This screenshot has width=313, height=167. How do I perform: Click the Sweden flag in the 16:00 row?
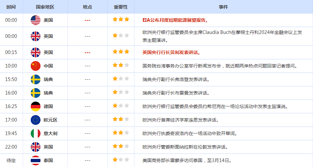[36, 93]
